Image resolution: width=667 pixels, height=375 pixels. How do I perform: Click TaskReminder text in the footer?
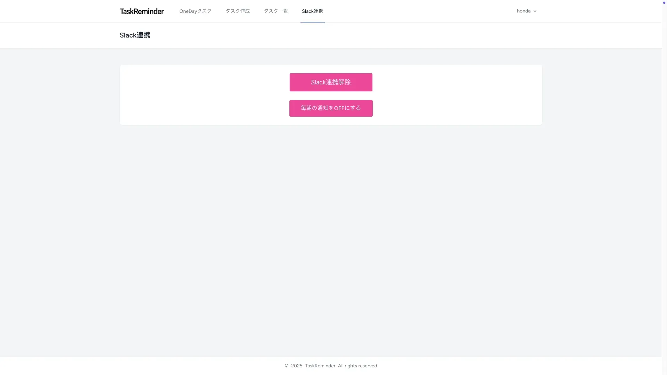[320, 366]
